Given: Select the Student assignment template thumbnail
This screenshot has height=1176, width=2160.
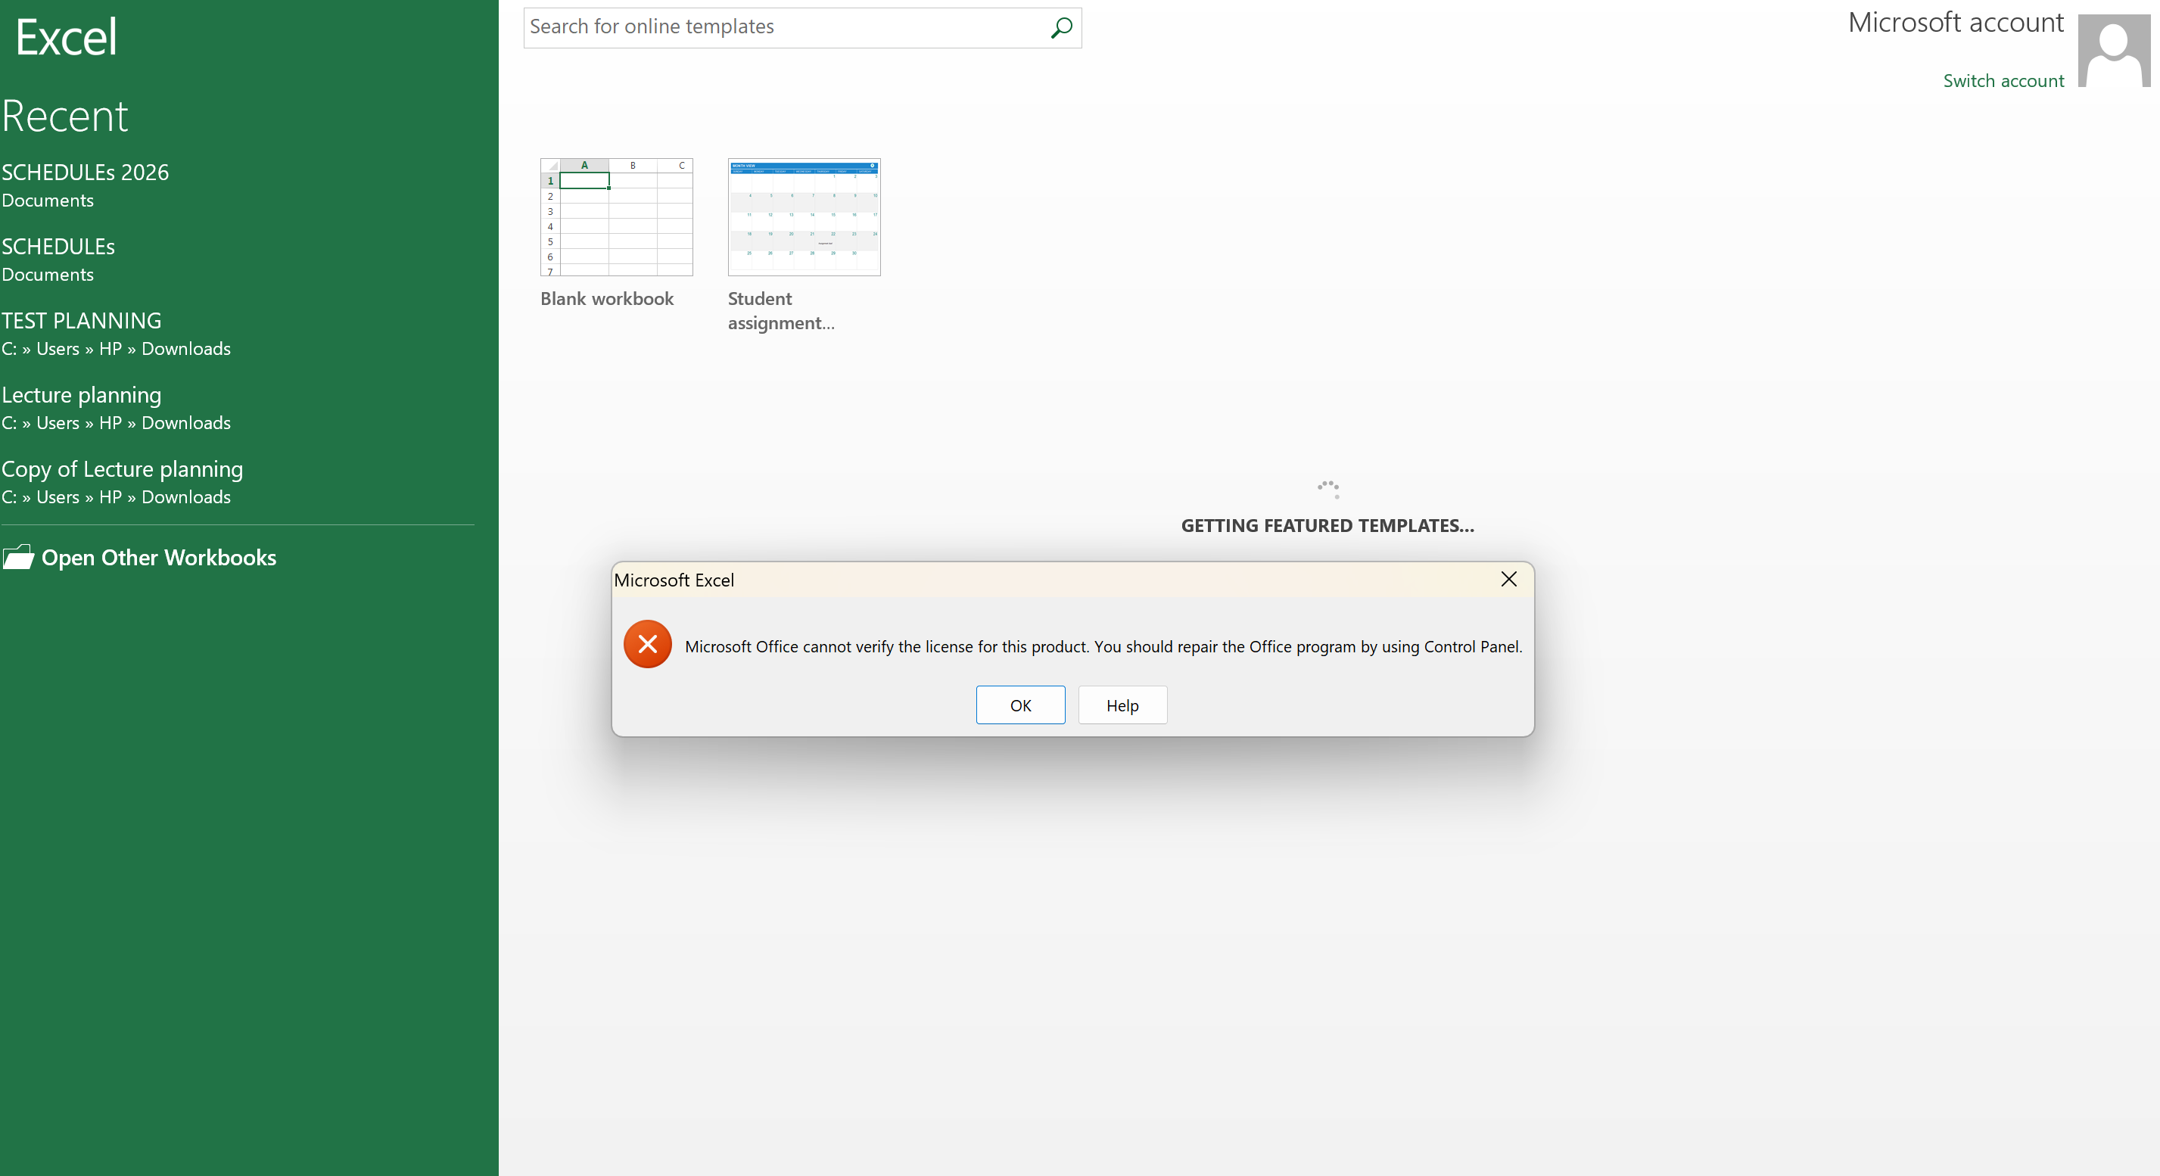Looking at the screenshot, I should pyautogui.click(x=804, y=217).
